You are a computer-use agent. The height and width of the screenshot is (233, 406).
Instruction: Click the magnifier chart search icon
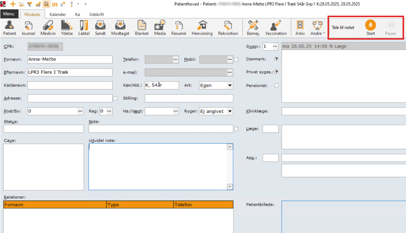(47, 4)
